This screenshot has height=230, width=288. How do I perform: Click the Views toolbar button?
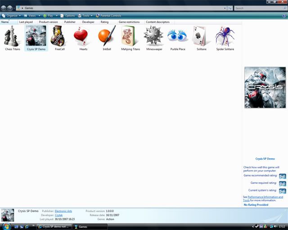coord(30,16)
